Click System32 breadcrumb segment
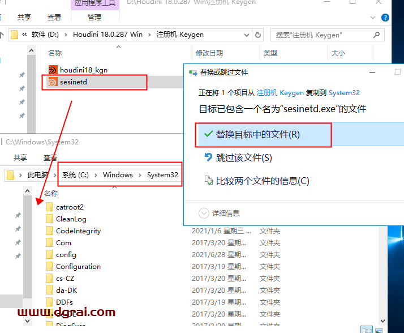The height and width of the screenshot is (333, 404). point(162,175)
